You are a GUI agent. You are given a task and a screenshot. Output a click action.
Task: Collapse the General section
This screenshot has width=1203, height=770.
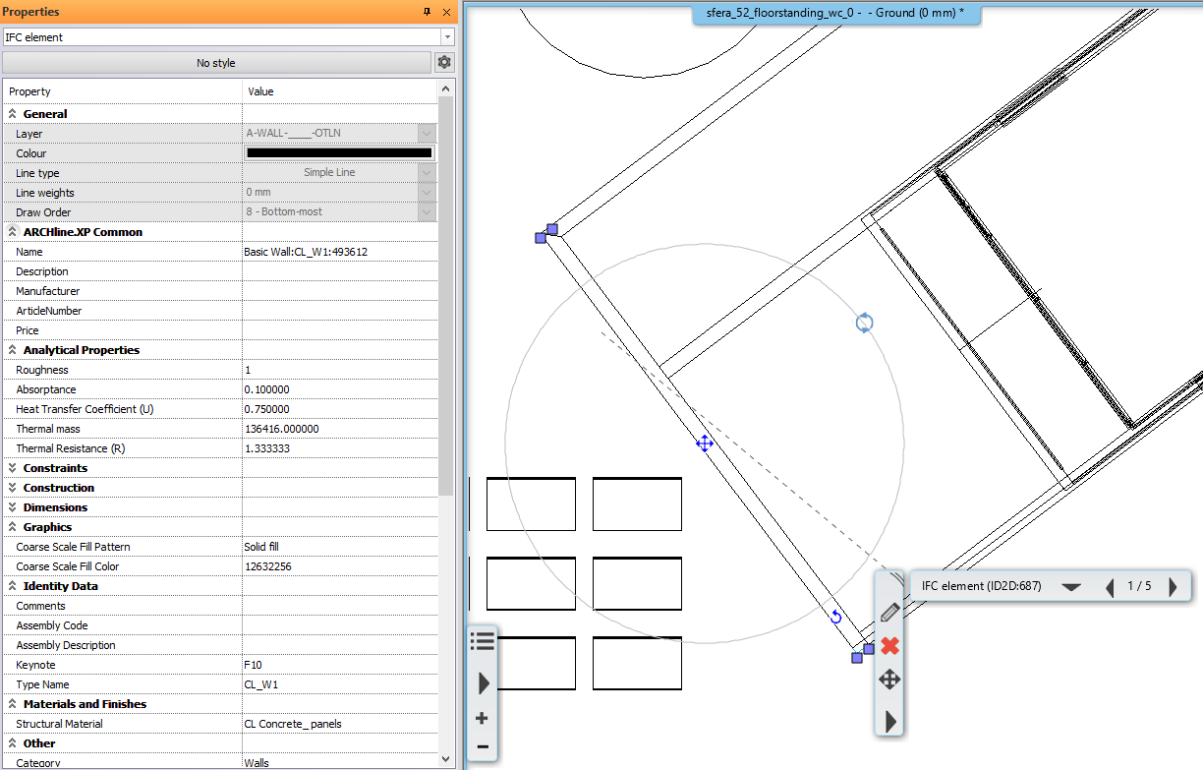pos(13,114)
